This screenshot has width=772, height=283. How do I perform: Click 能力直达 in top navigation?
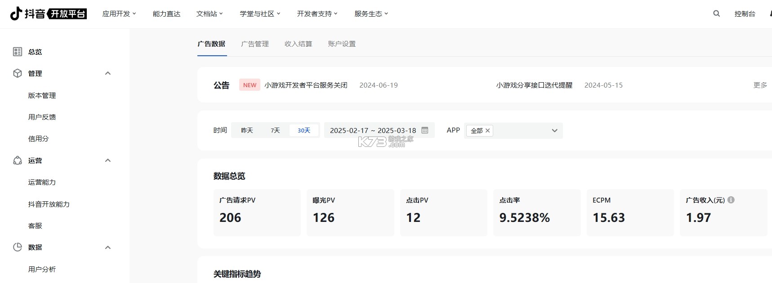click(166, 14)
